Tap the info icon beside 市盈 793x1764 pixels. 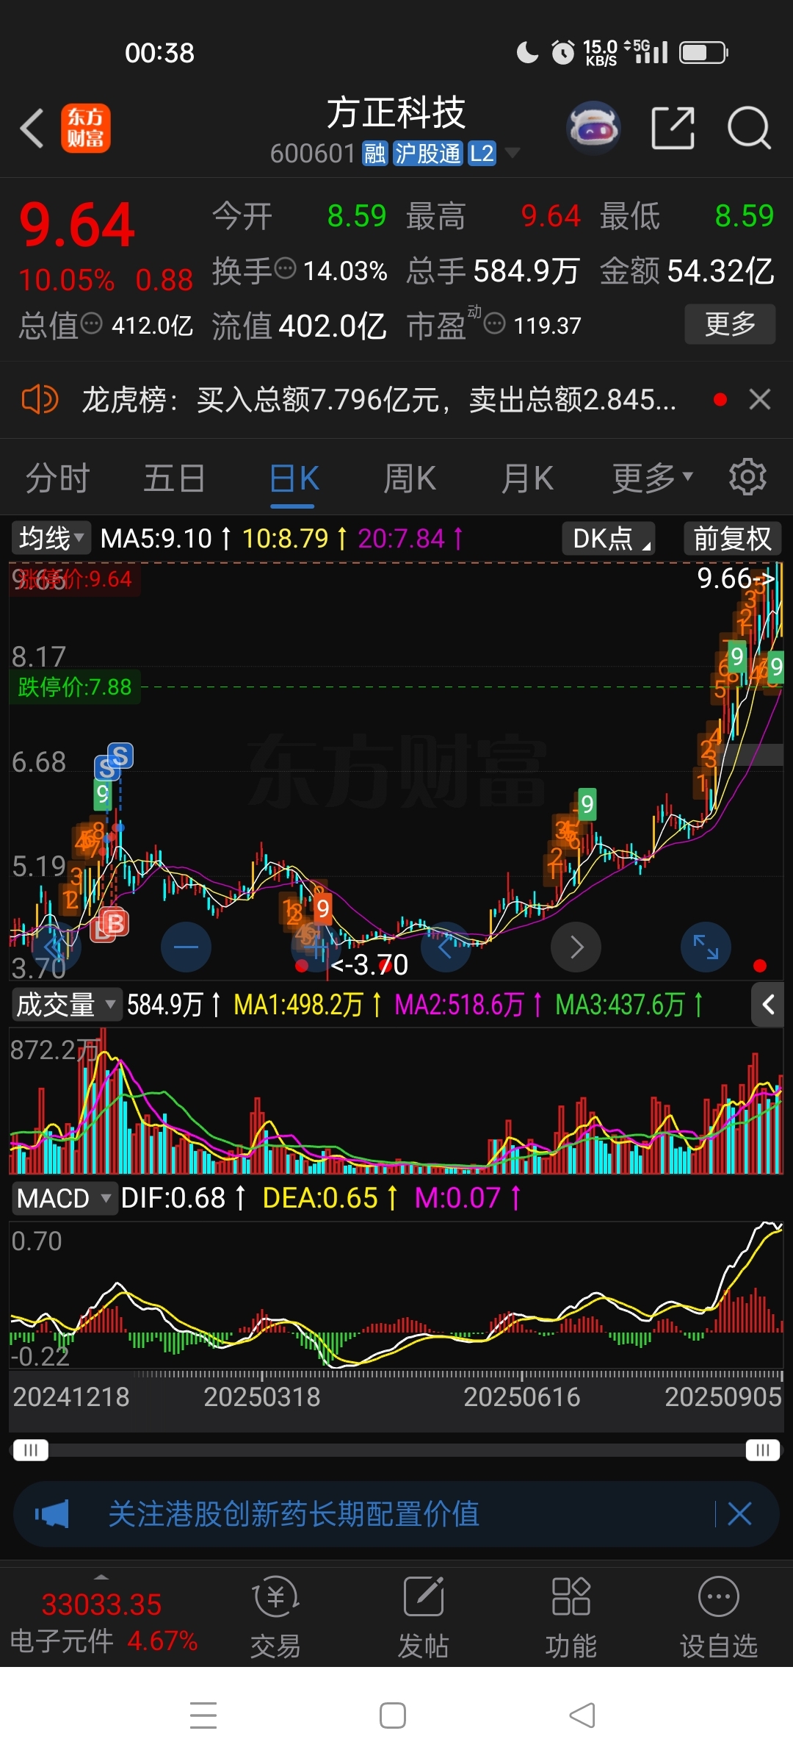point(495,323)
